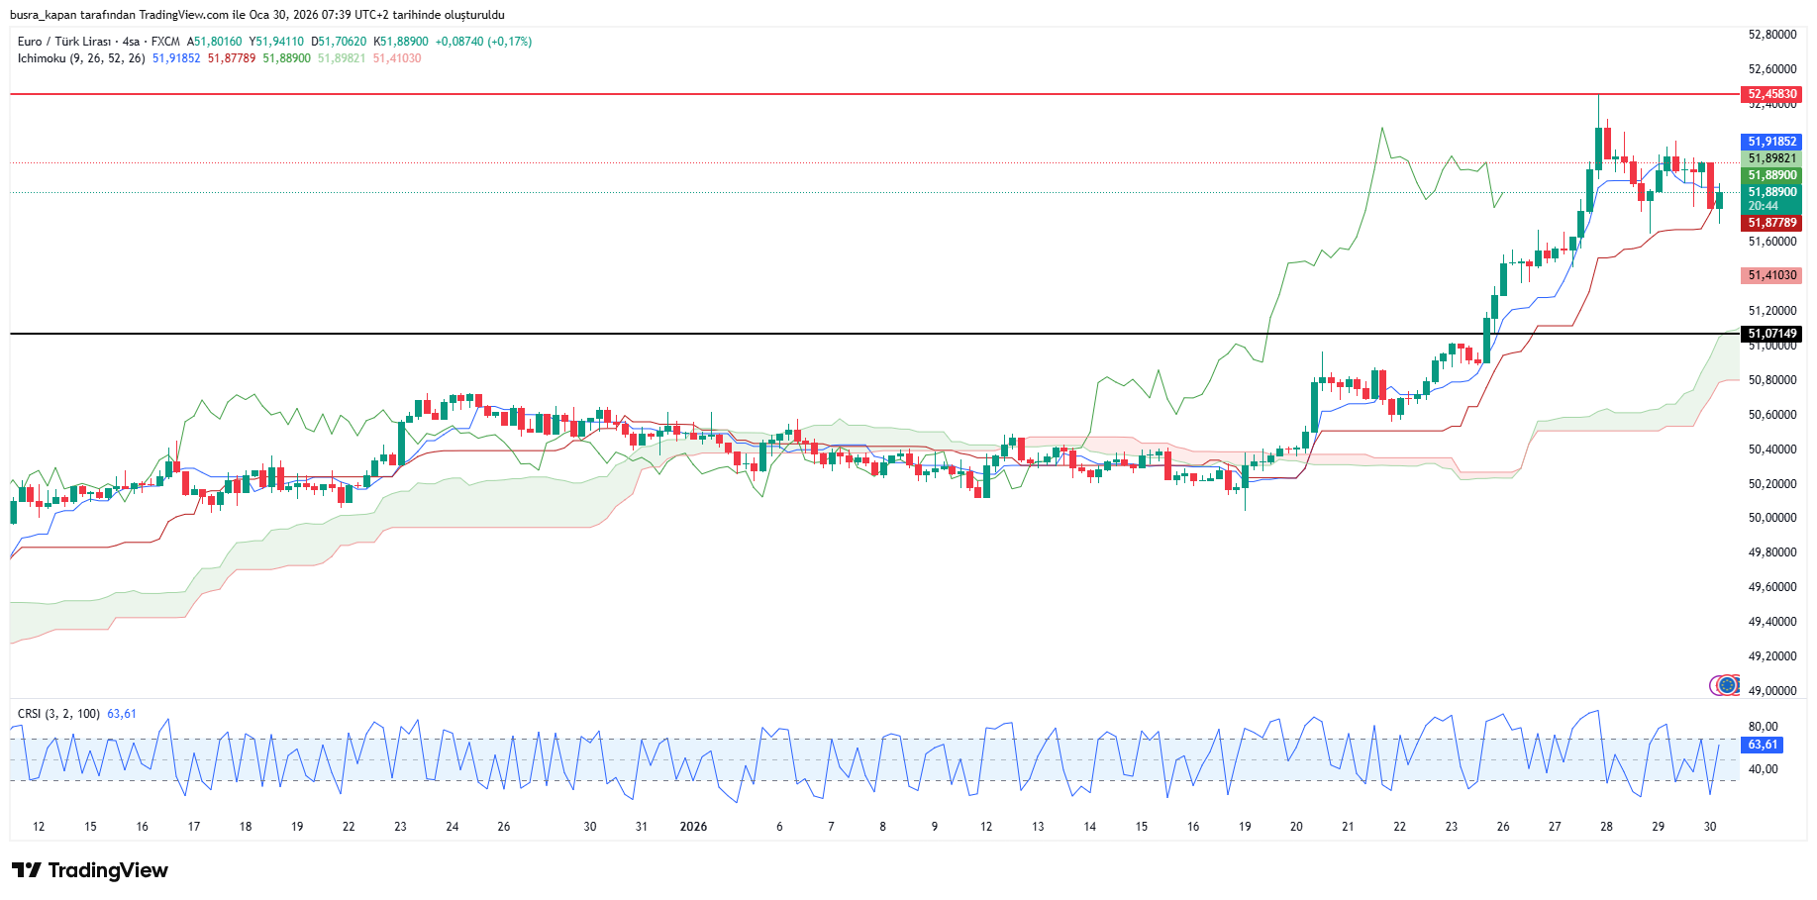The image size is (1817, 900).
Task: Click the 2026 year marker on time axis
Action: coord(693,827)
